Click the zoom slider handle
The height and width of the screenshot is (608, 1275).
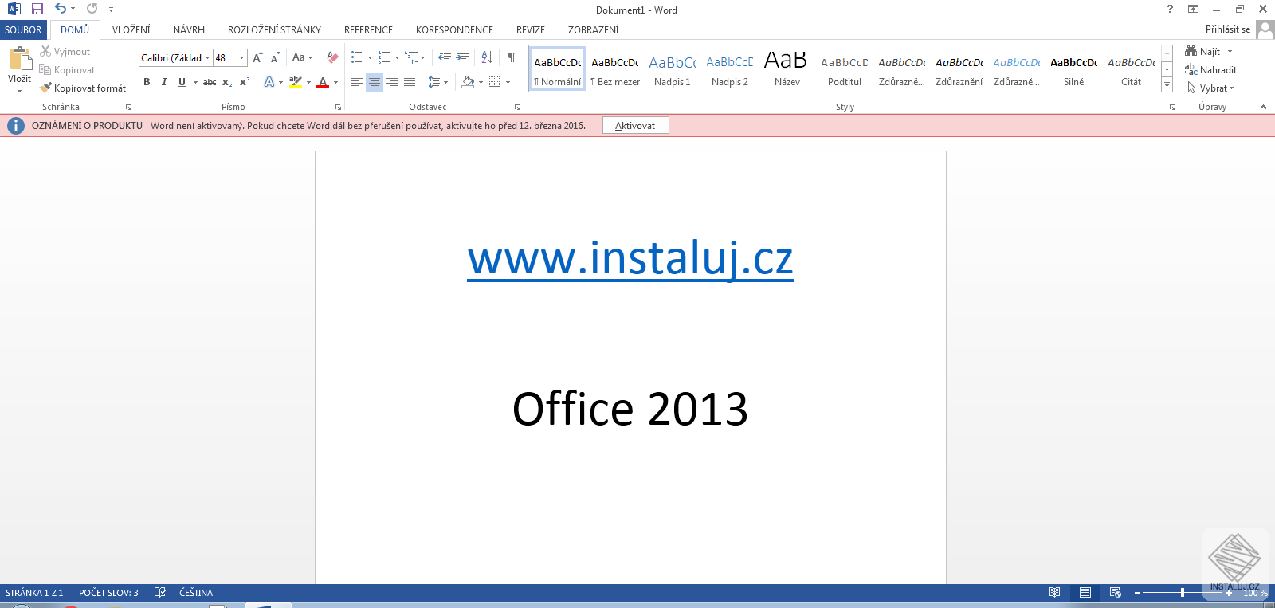(x=1183, y=592)
